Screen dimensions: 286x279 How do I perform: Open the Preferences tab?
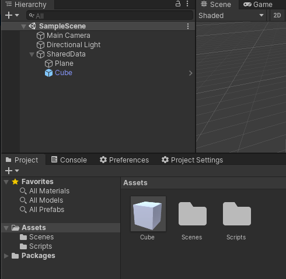pos(124,160)
